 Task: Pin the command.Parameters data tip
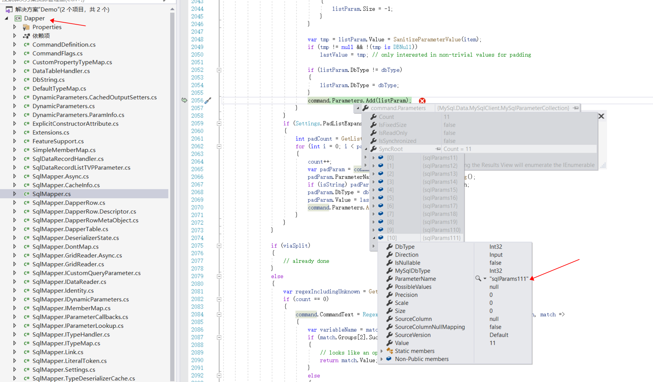pyautogui.click(x=576, y=108)
